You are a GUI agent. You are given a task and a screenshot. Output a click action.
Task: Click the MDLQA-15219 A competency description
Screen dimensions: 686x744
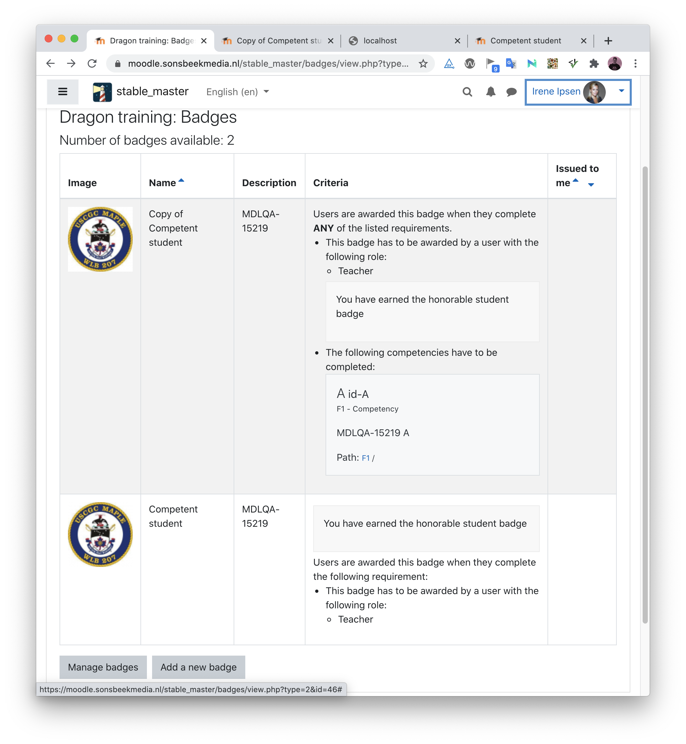point(373,433)
